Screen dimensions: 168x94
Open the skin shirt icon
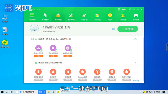point(130,9)
